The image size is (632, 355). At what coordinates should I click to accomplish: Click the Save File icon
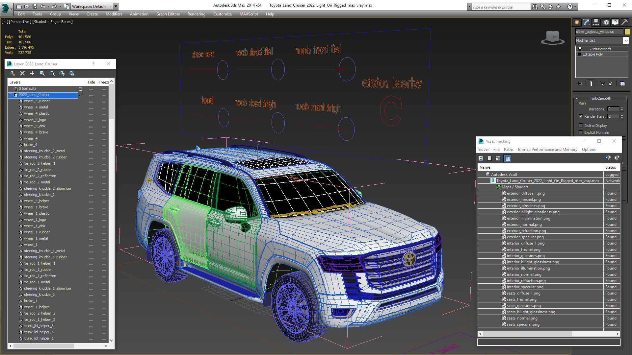point(35,6)
